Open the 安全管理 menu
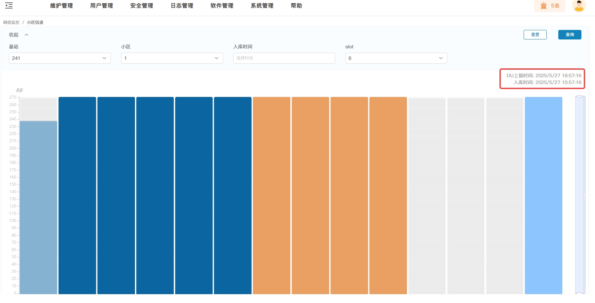The width and height of the screenshot is (595, 303). [142, 6]
